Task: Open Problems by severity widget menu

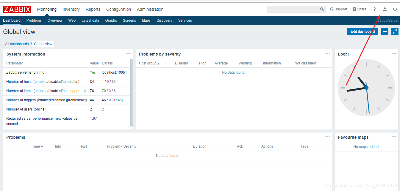Action: (x=327, y=54)
